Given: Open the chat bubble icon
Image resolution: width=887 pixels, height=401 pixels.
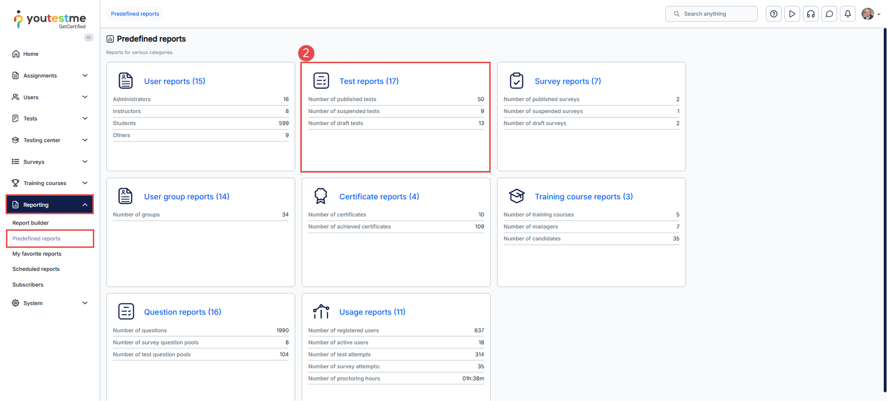Looking at the screenshot, I should tap(829, 14).
